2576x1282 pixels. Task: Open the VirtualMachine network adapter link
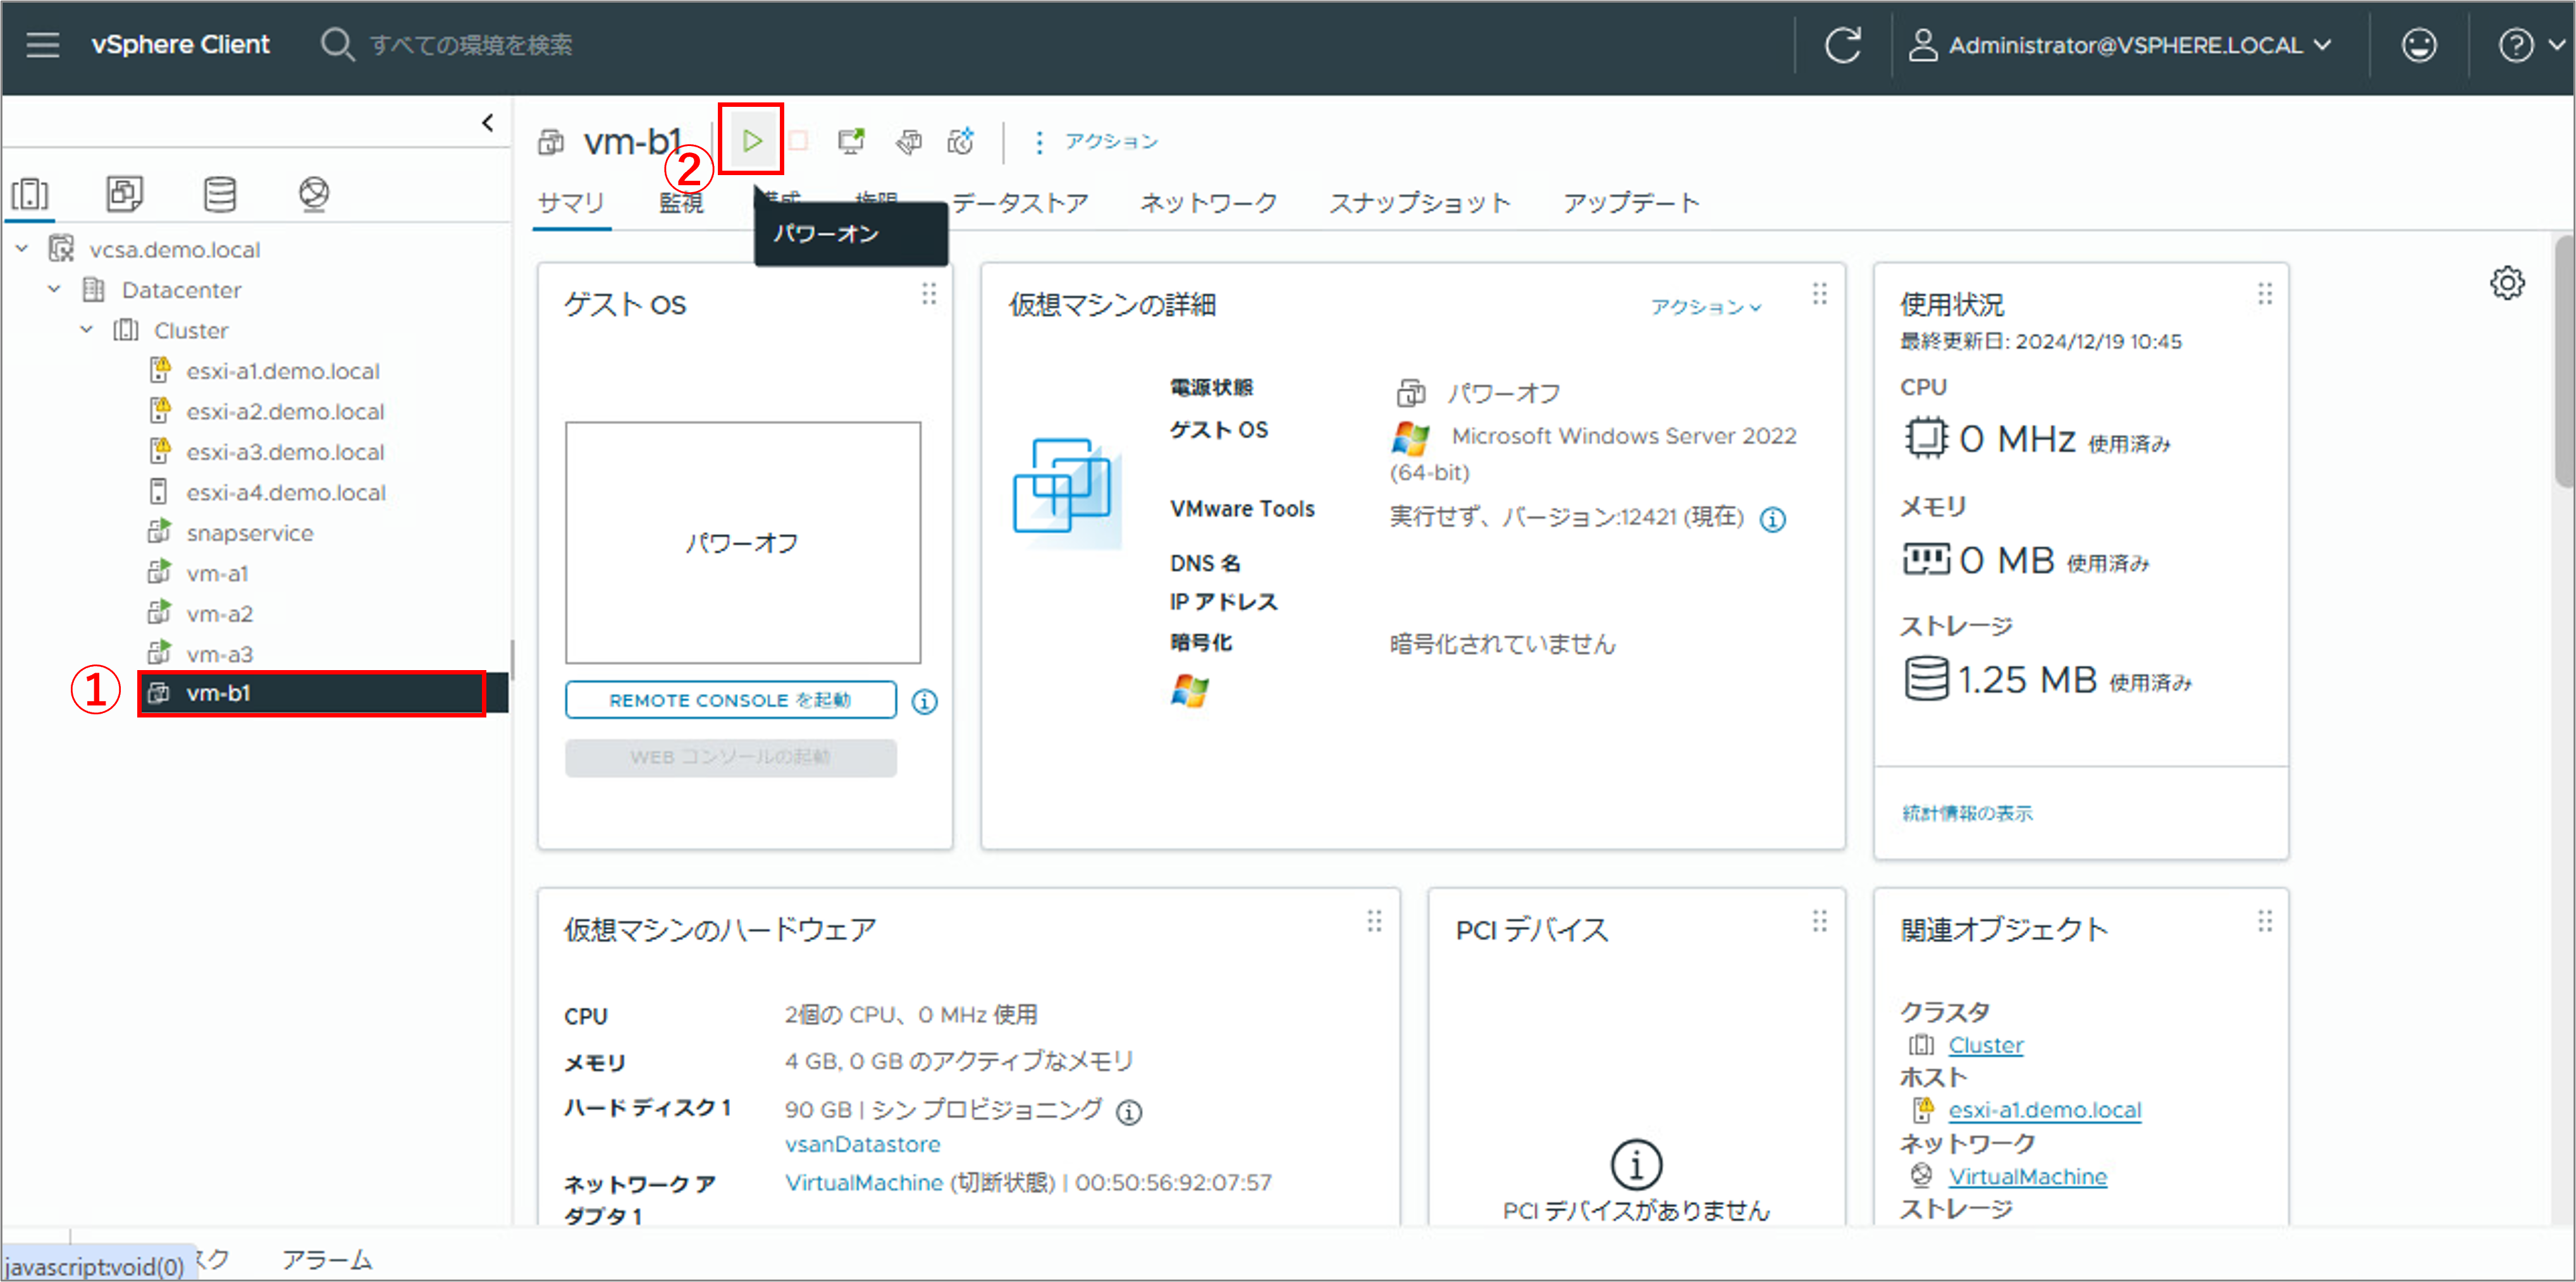863,1182
